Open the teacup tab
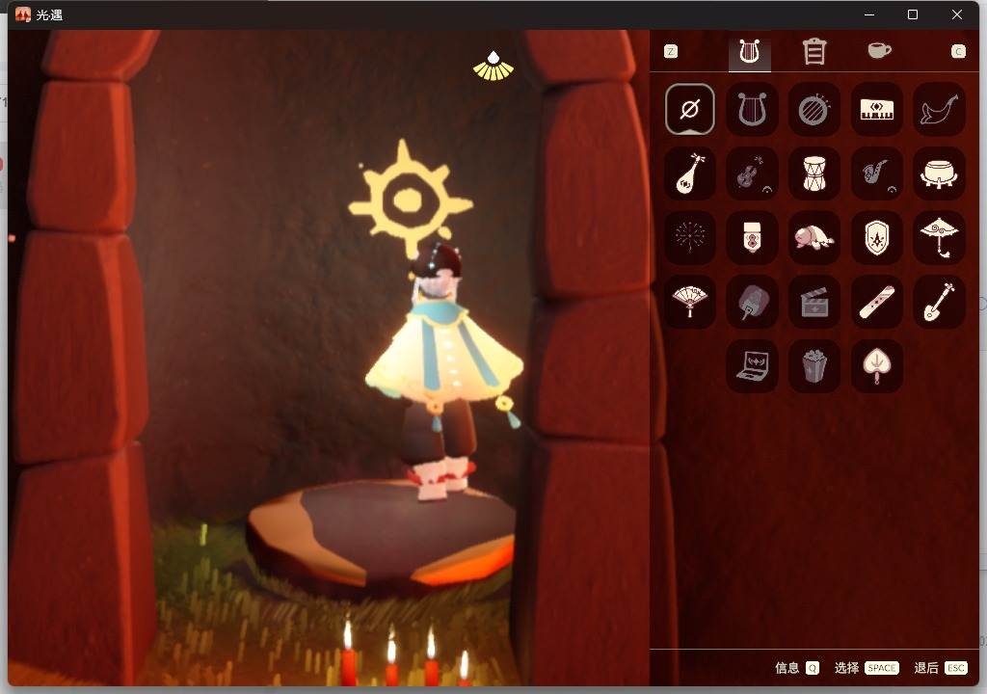Image resolution: width=987 pixels, height=694 pixels. [x=879, y=50]
